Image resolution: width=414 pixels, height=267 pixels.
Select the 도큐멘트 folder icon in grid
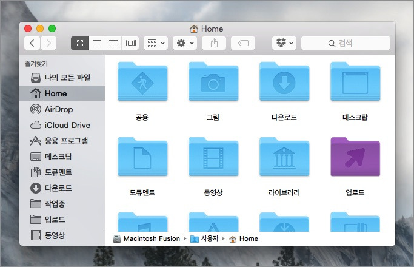pos(142,157)
